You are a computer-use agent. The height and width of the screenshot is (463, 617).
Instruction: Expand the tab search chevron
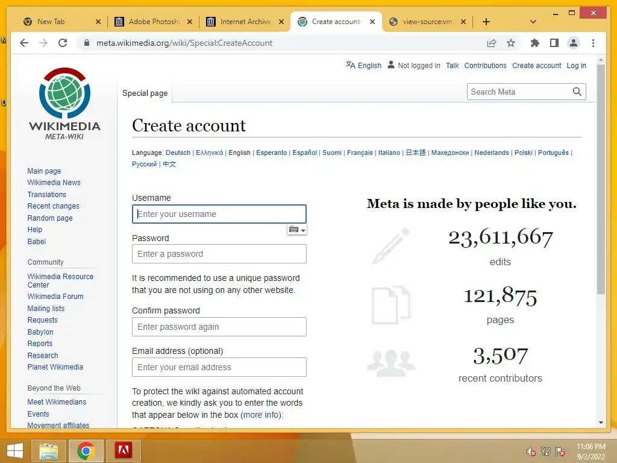(x=533, y=22)
